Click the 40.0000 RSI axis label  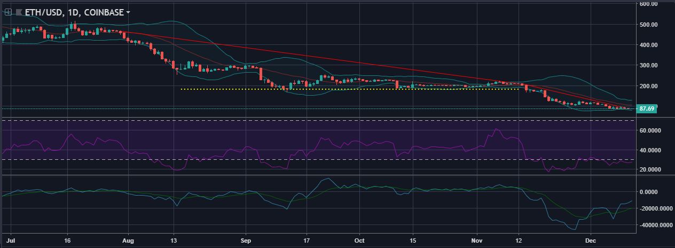pyautogui.click(x=651, y=150)
